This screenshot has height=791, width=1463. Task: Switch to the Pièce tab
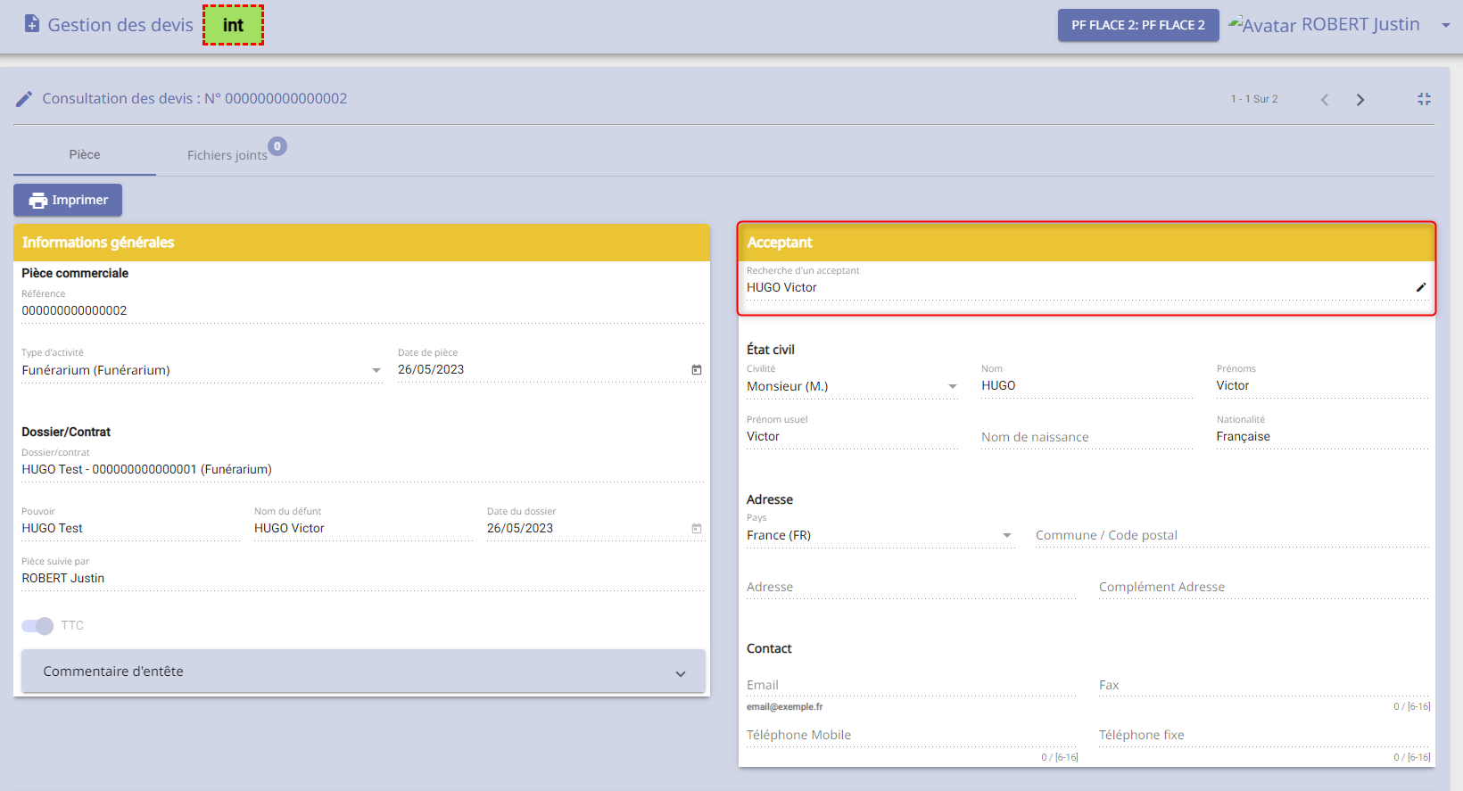[85, 154]
